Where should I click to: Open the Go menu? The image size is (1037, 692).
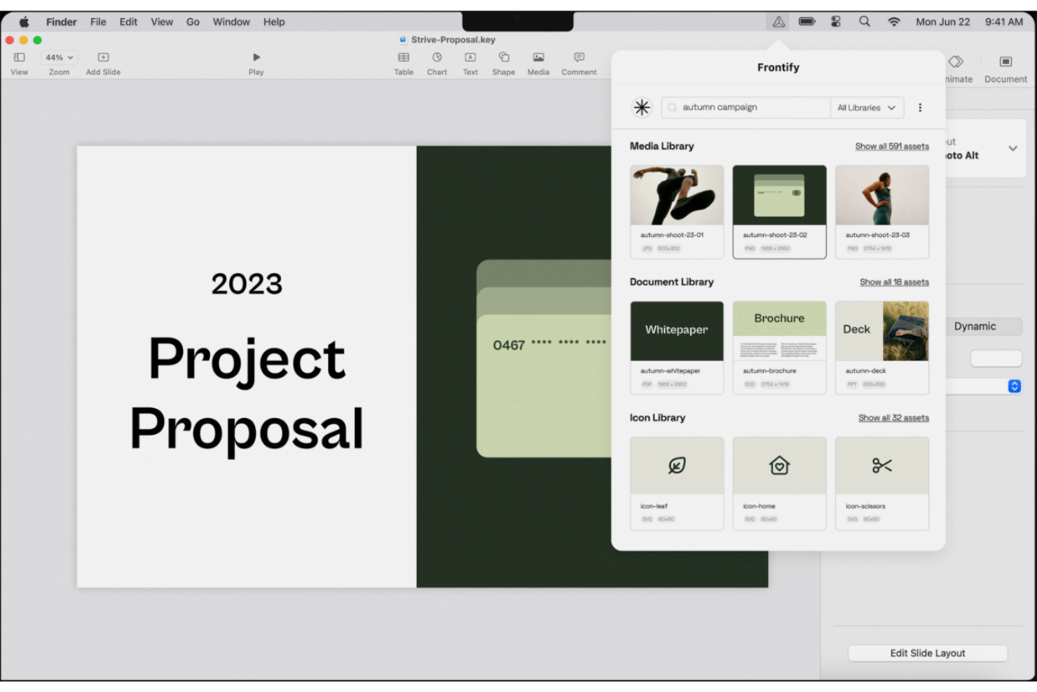(x=193, y=22)
